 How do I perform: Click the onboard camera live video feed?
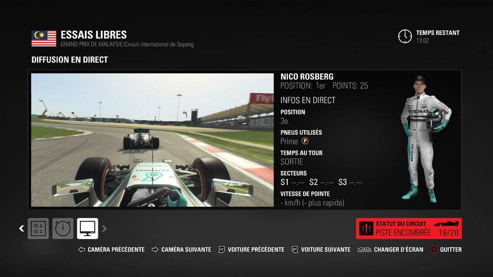[153, 140]
